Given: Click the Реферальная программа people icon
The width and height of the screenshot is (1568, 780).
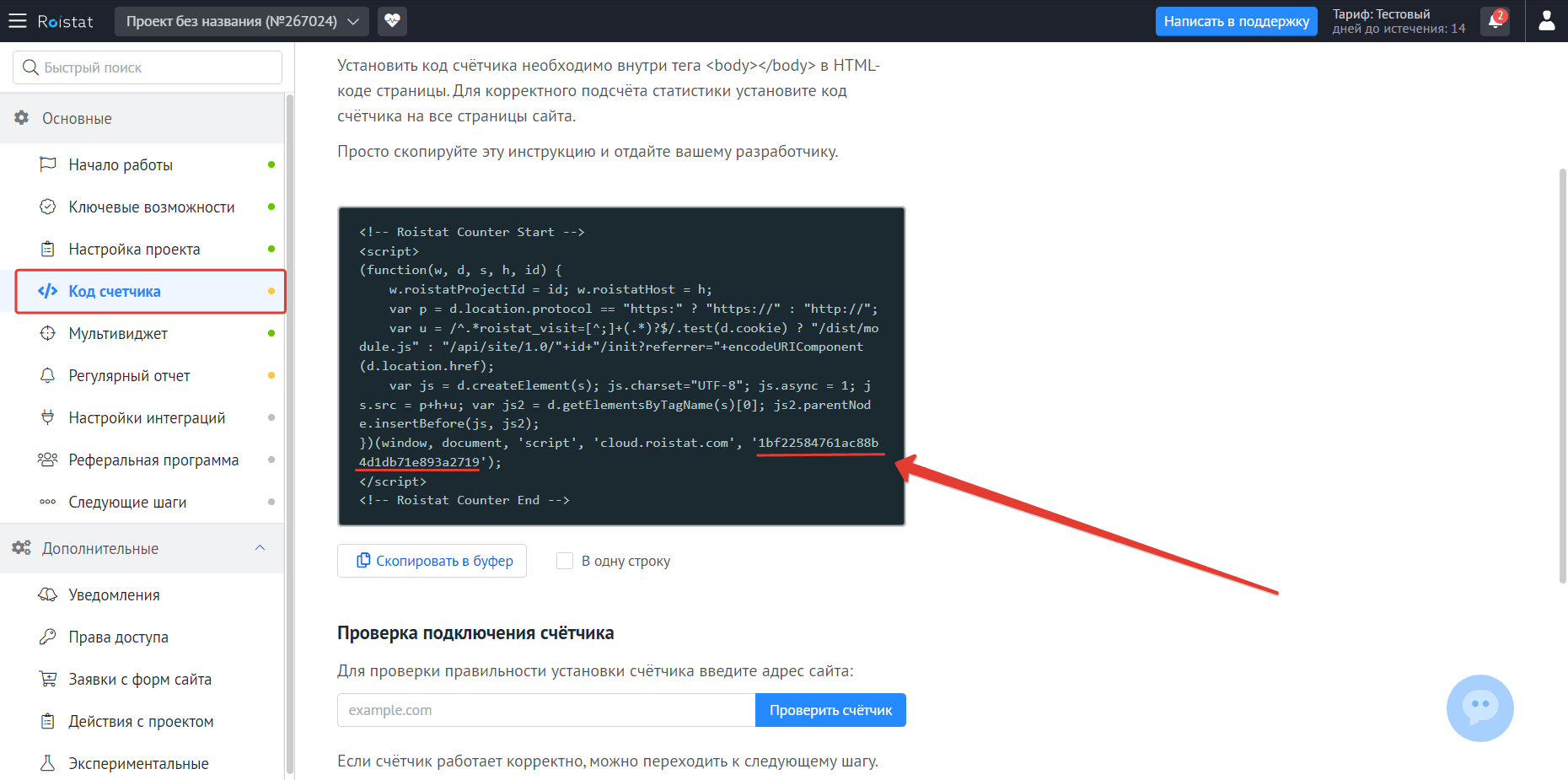Looking at the screenshot, I should coord(48,460).
